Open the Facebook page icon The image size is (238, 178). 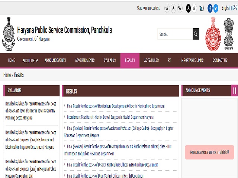click(210, 8)
